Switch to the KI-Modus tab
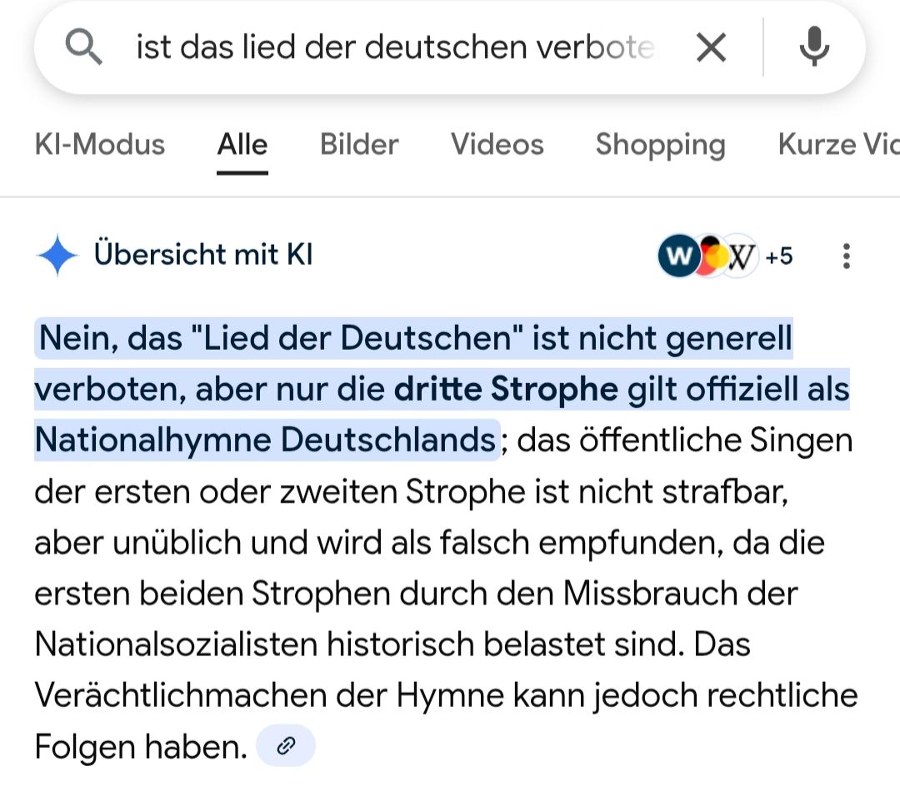The width and height of the screenshot is (900, 811). pos(100,145)
